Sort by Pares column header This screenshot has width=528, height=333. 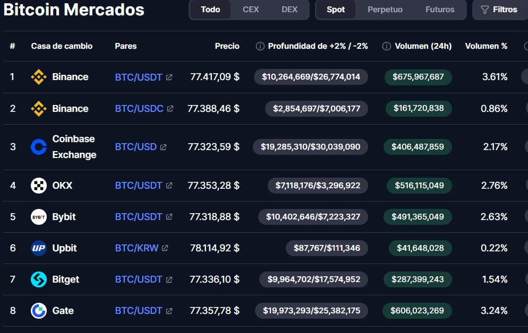pyautogui.click(x=125, y=46)
